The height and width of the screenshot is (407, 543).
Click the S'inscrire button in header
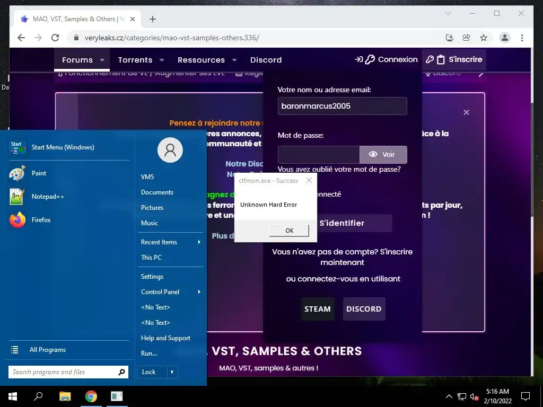pyautogui.click(x=454, y=59)
